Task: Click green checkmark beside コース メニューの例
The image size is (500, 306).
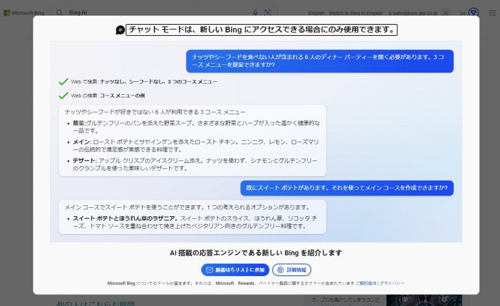Action: pyautogui.click(x=63, y=96)
